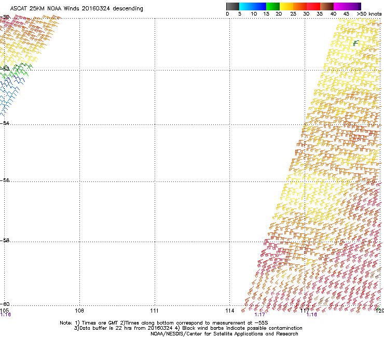Click the '-54' latitude axis label
Screen dimensions: 384x337
[5, 123]
